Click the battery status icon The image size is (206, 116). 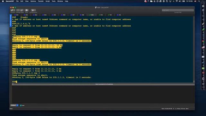(x=184, y=1)
